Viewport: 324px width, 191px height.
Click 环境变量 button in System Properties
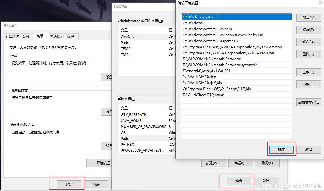(99, 163)
